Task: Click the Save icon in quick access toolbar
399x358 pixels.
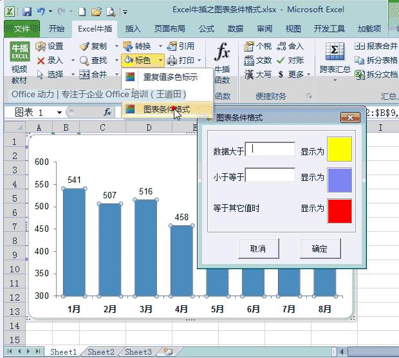Action: click(x=27, y=12)
